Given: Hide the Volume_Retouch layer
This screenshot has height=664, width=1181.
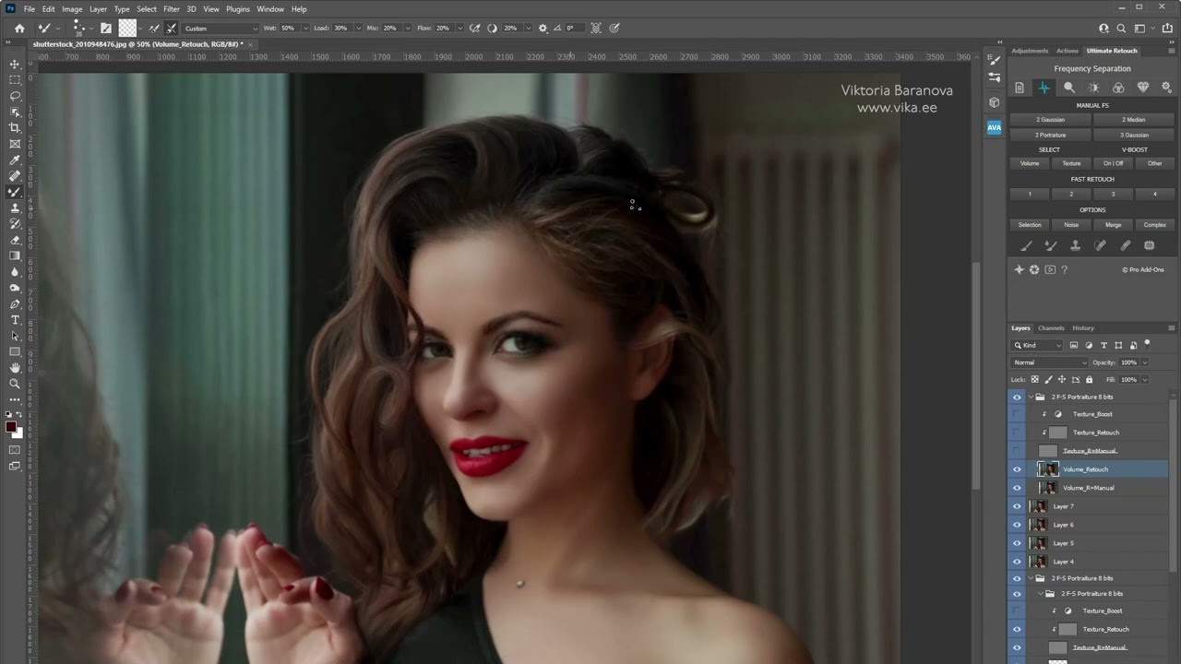Looking at the screenshot, I should (1017, 469).
